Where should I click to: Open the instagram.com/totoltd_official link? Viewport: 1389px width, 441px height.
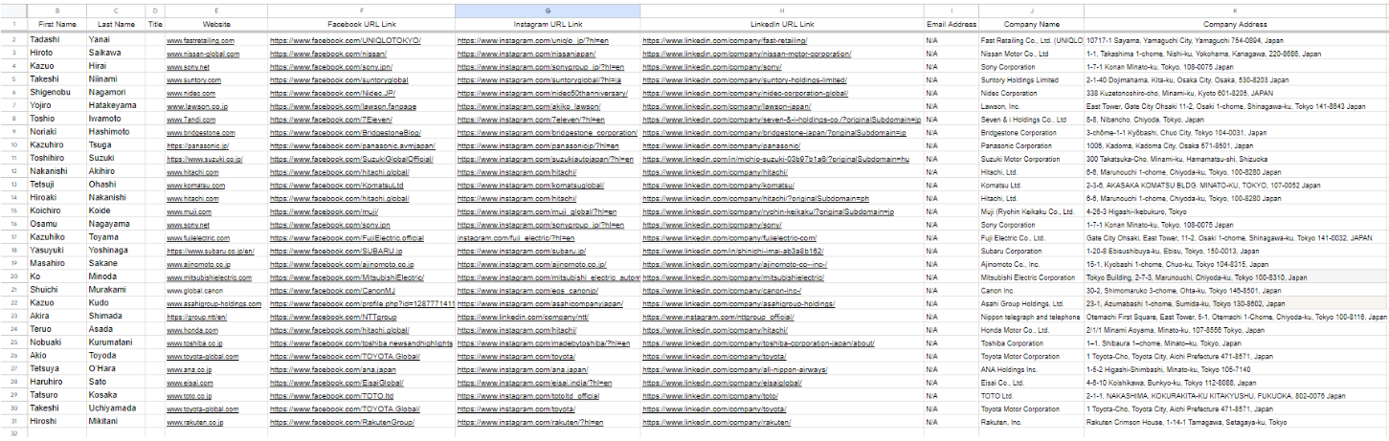[528, 395]
